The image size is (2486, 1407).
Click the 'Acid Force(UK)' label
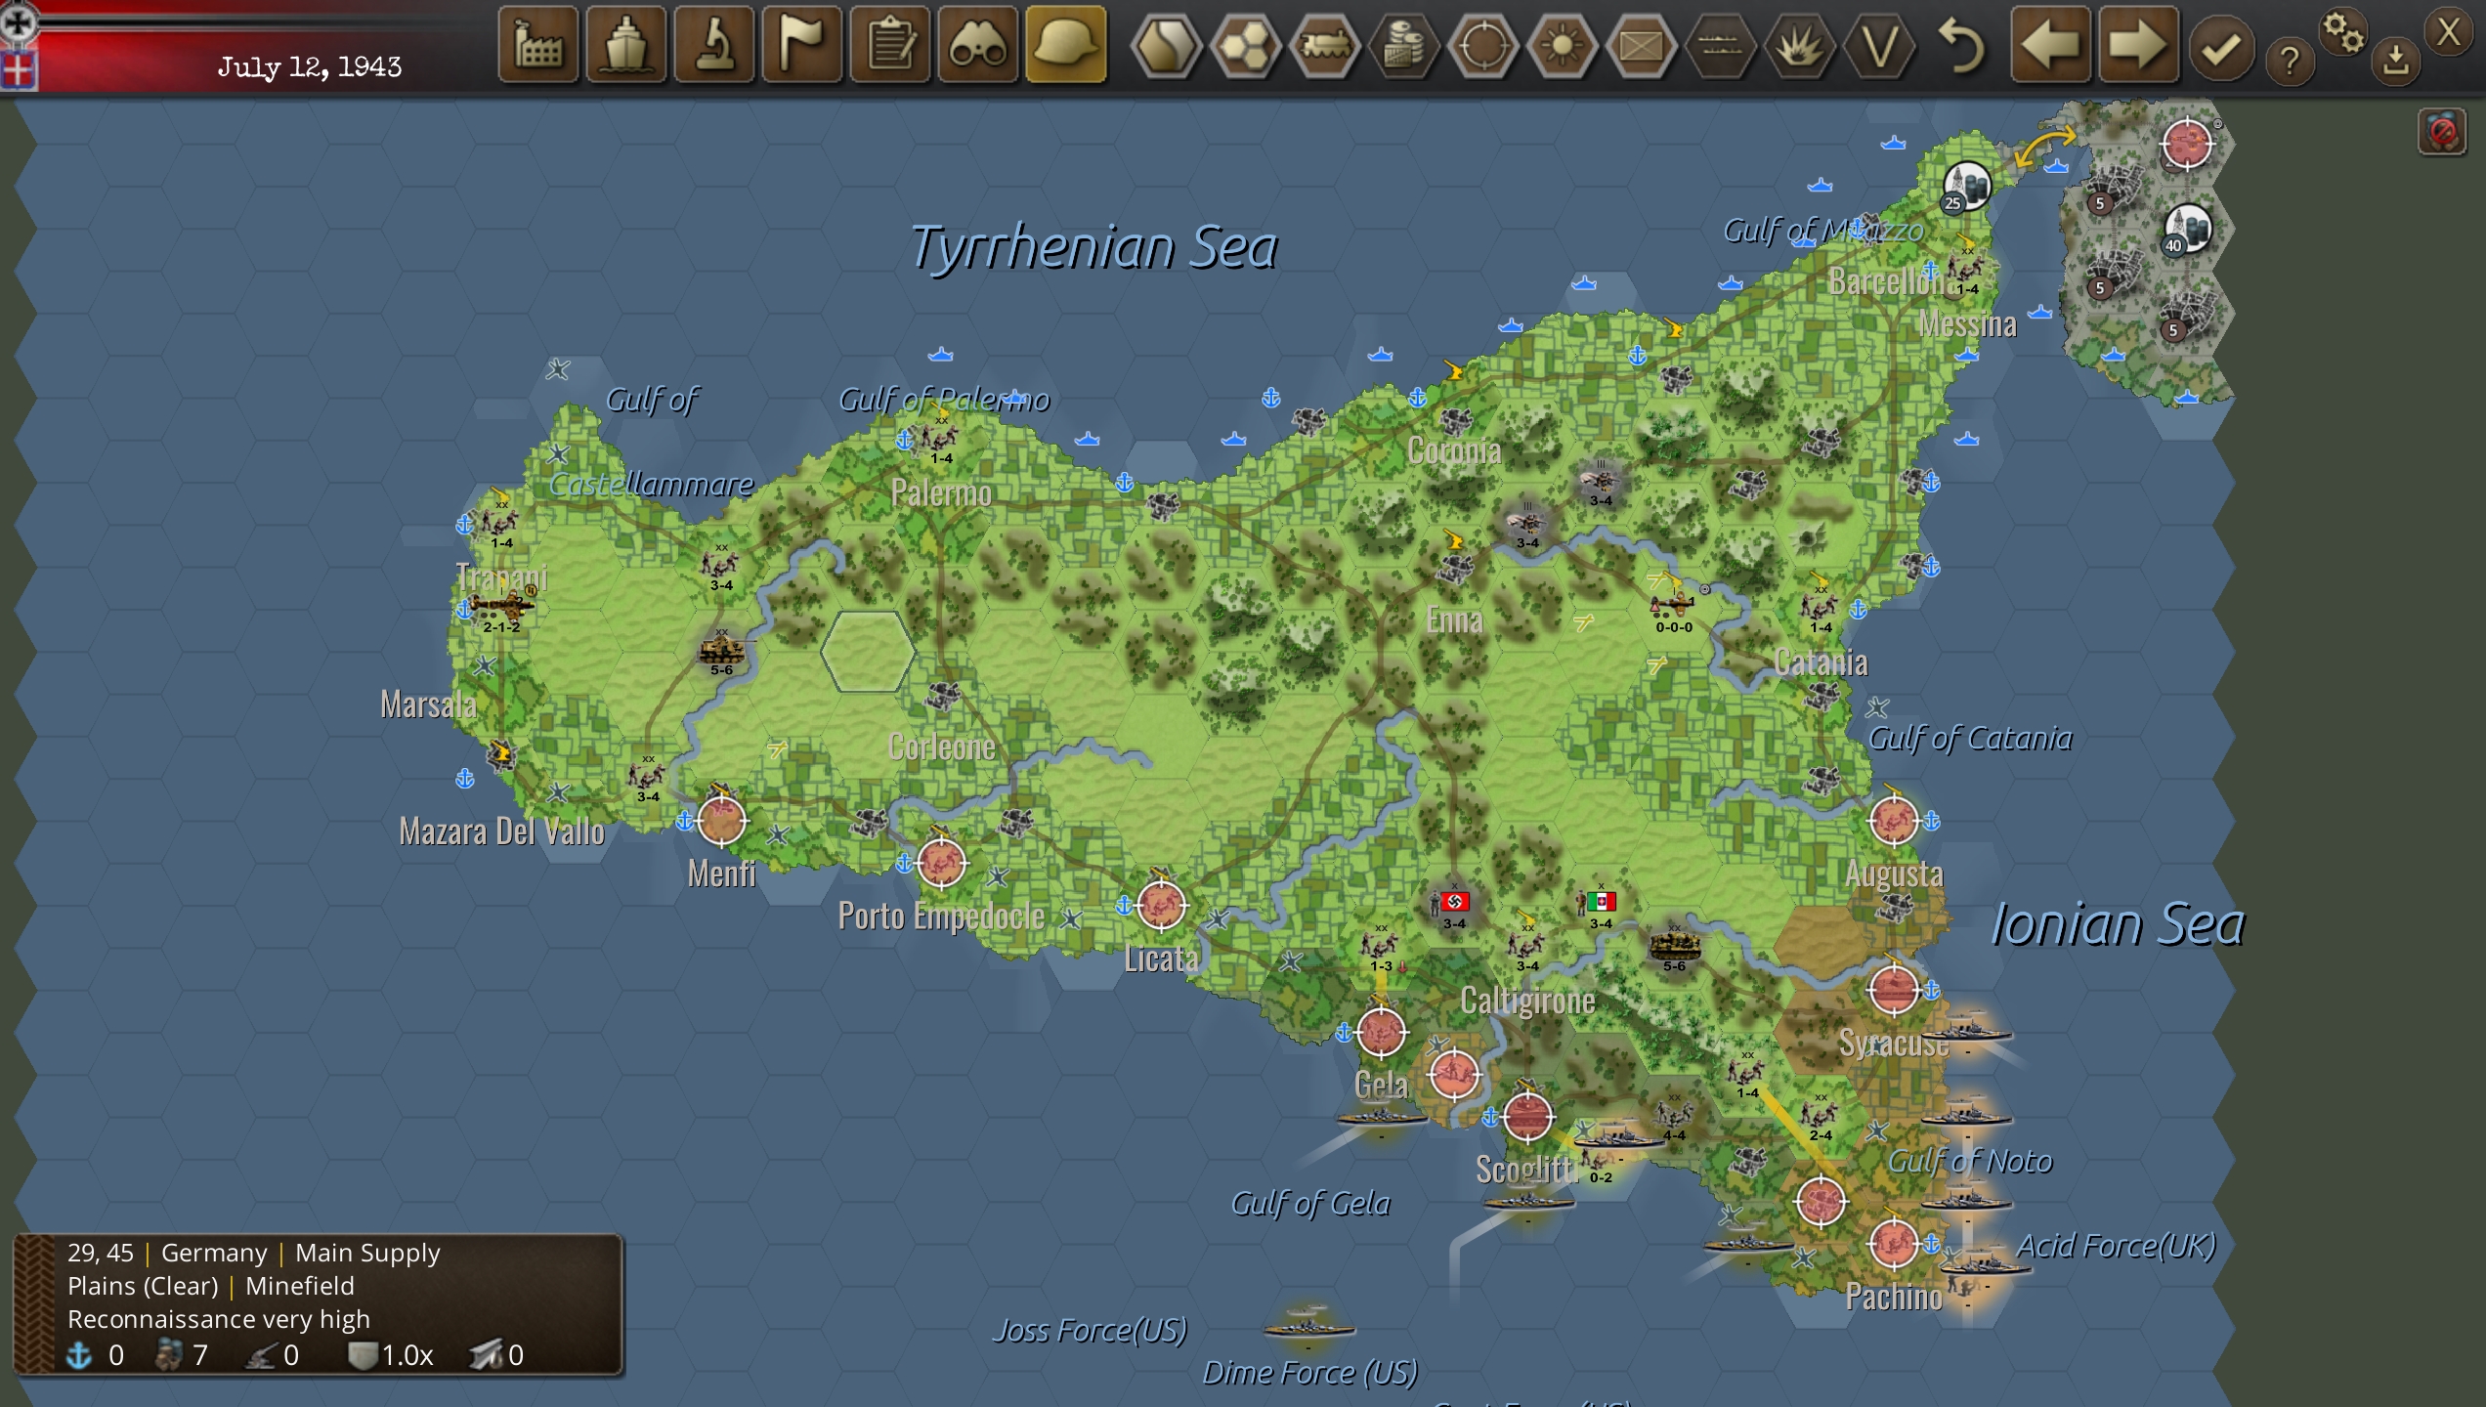2117,1246
